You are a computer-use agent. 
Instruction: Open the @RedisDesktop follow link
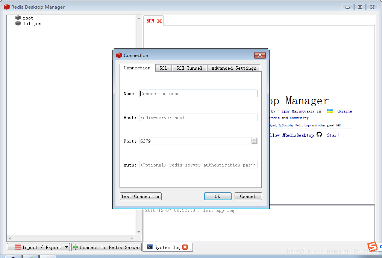(x=298, y=135)
